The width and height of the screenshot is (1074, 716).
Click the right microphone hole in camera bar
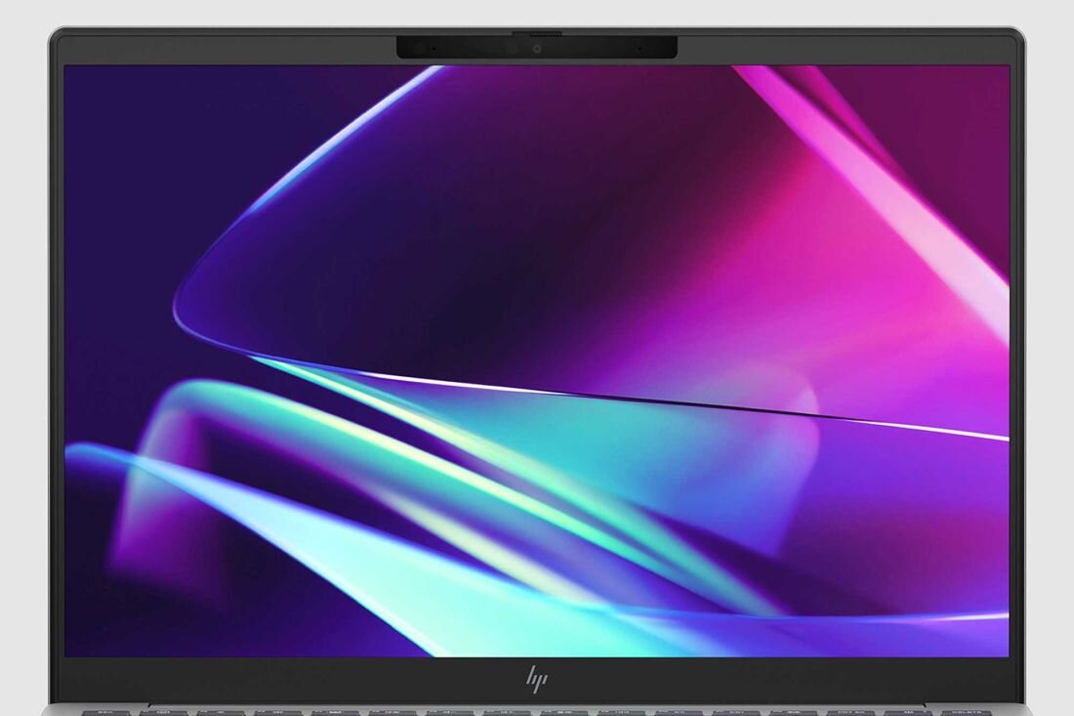point(640,48)
